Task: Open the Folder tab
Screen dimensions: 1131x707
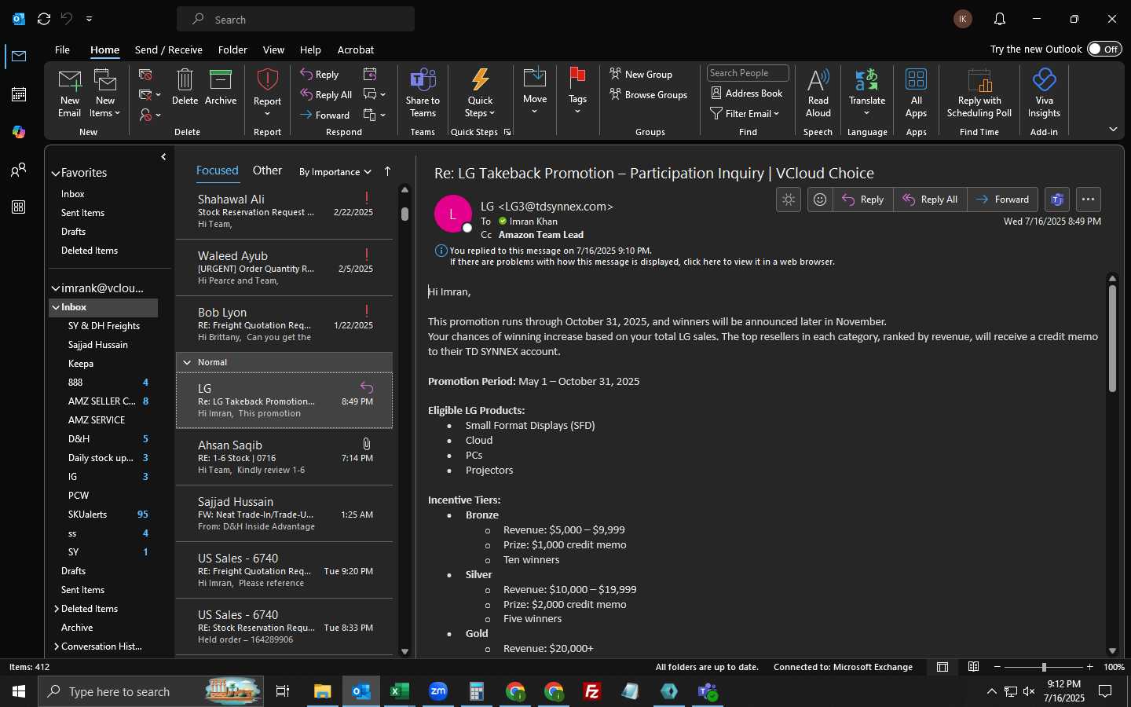Action: point(232,49)
